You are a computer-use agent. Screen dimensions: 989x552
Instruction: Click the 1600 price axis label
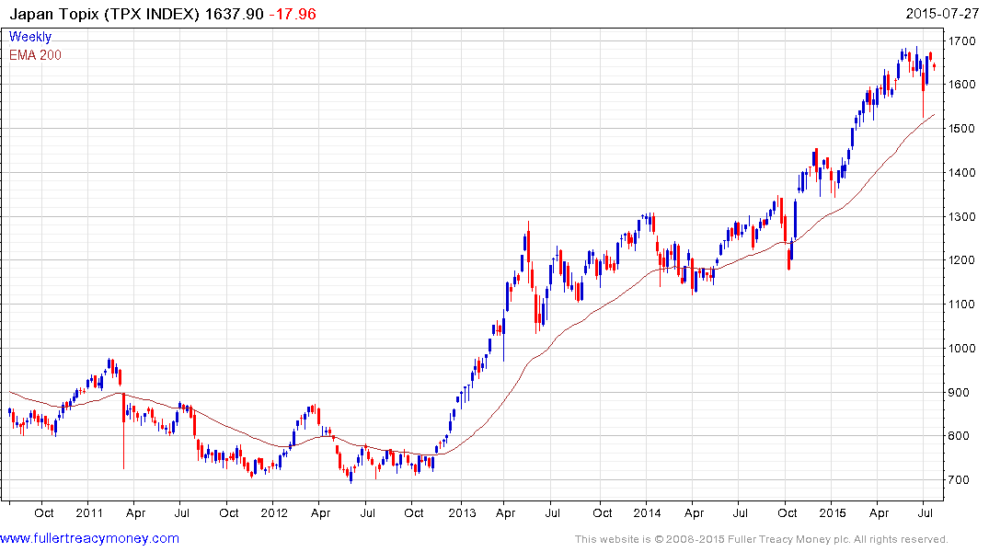pos(962,85)
